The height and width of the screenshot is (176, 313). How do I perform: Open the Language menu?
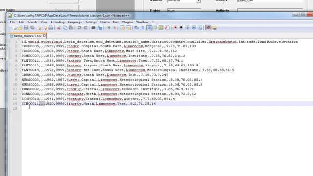tap(75, 22)
